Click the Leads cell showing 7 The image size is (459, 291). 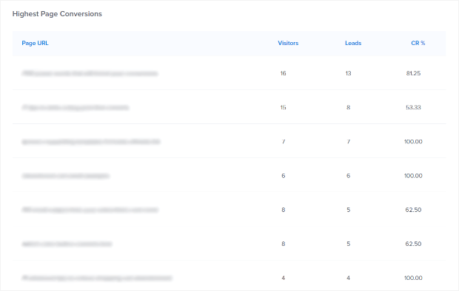(349, 142)
